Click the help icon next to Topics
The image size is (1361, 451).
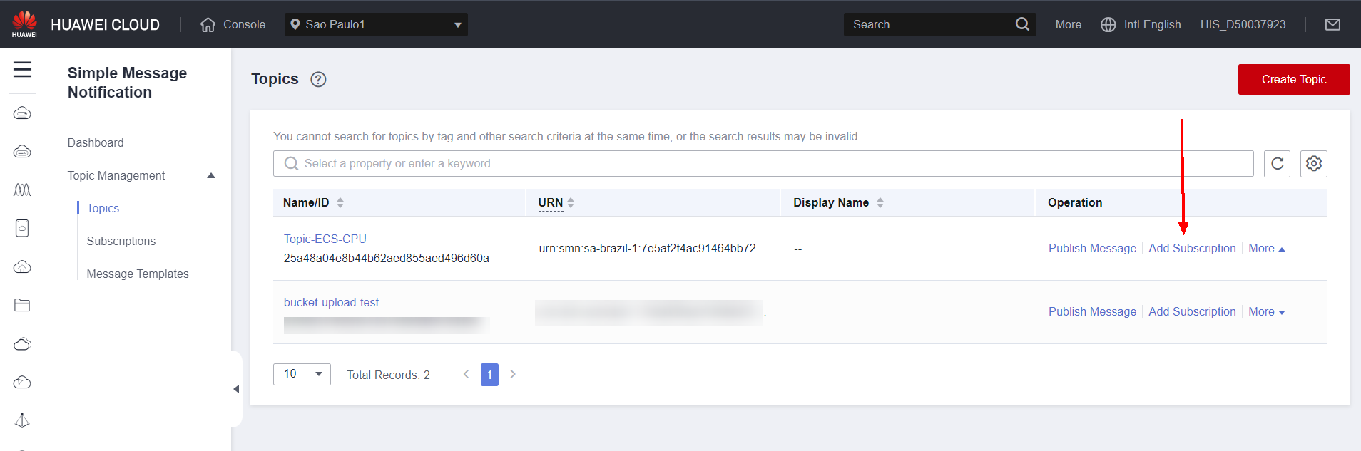(318, 80)
